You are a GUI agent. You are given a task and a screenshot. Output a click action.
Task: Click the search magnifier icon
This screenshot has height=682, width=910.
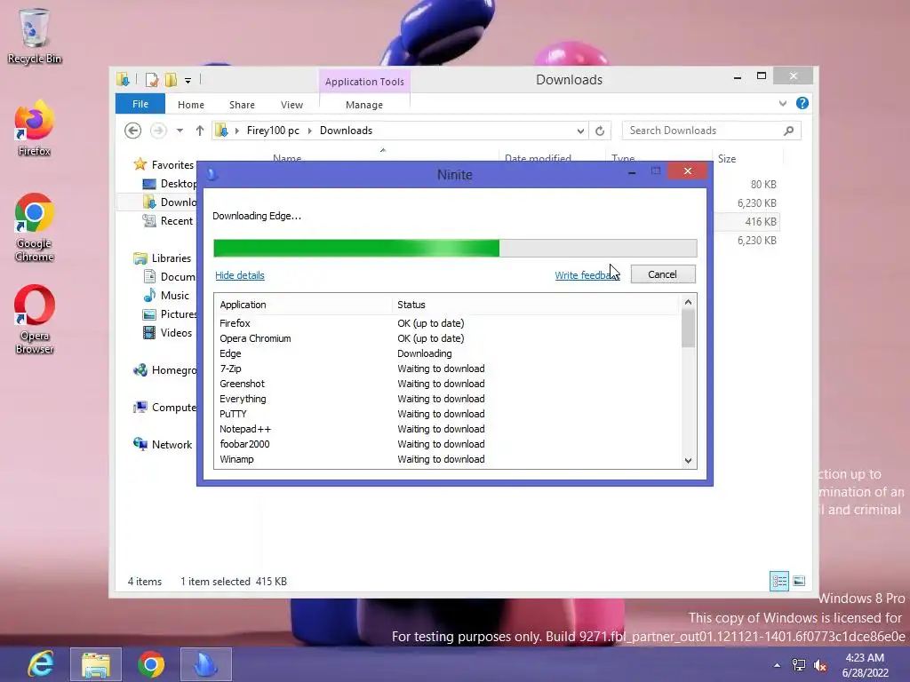click(788, 131)
